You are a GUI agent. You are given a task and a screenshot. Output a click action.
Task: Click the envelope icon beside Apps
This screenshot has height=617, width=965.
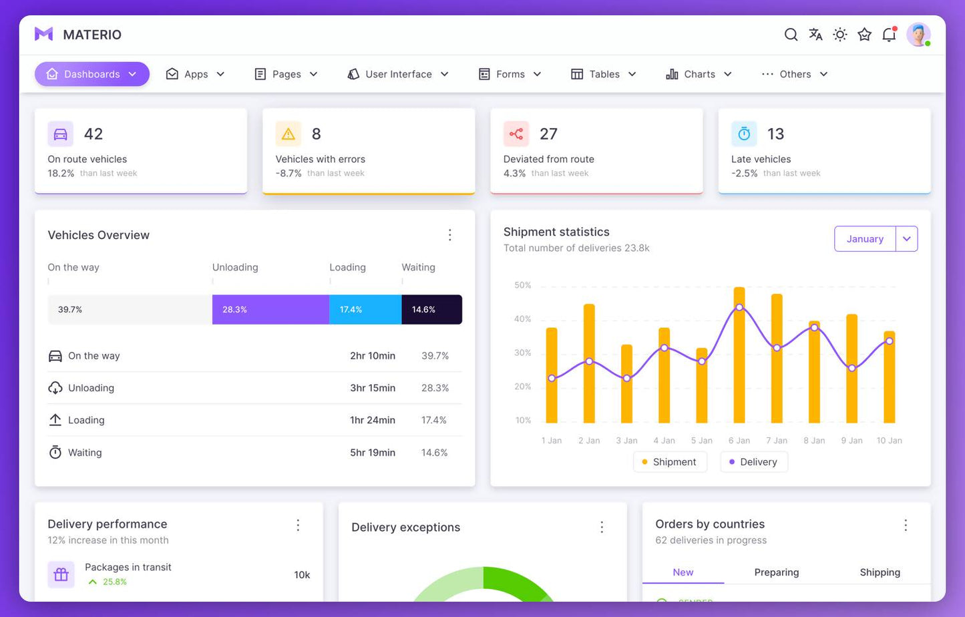coord(172,74)
